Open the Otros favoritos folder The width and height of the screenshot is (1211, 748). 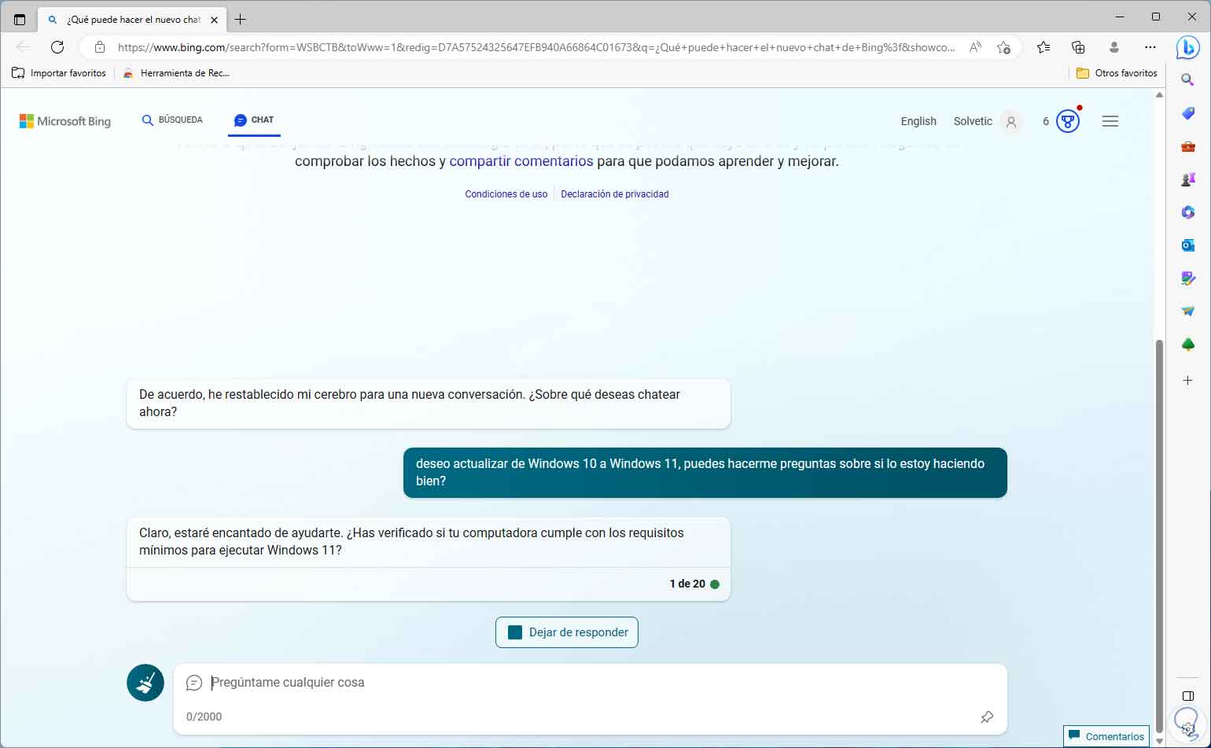coord(1117,73)
